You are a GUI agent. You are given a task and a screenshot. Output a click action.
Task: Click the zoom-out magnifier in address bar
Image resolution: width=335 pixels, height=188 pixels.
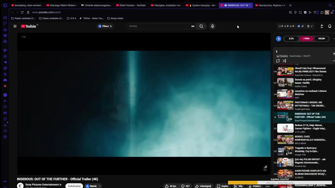point(291,12)
